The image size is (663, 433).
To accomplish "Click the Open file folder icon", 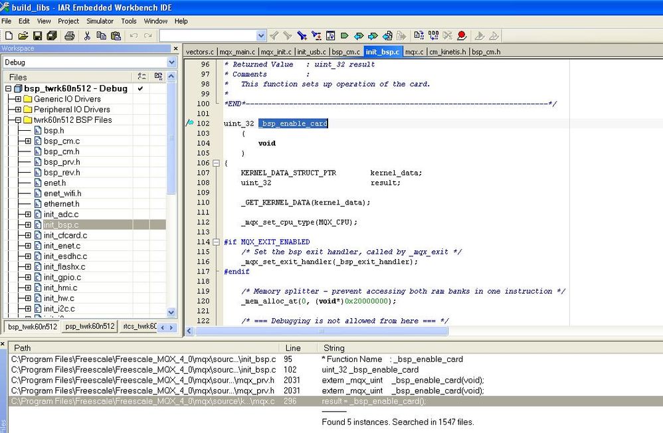I will (x=23, y=36).
